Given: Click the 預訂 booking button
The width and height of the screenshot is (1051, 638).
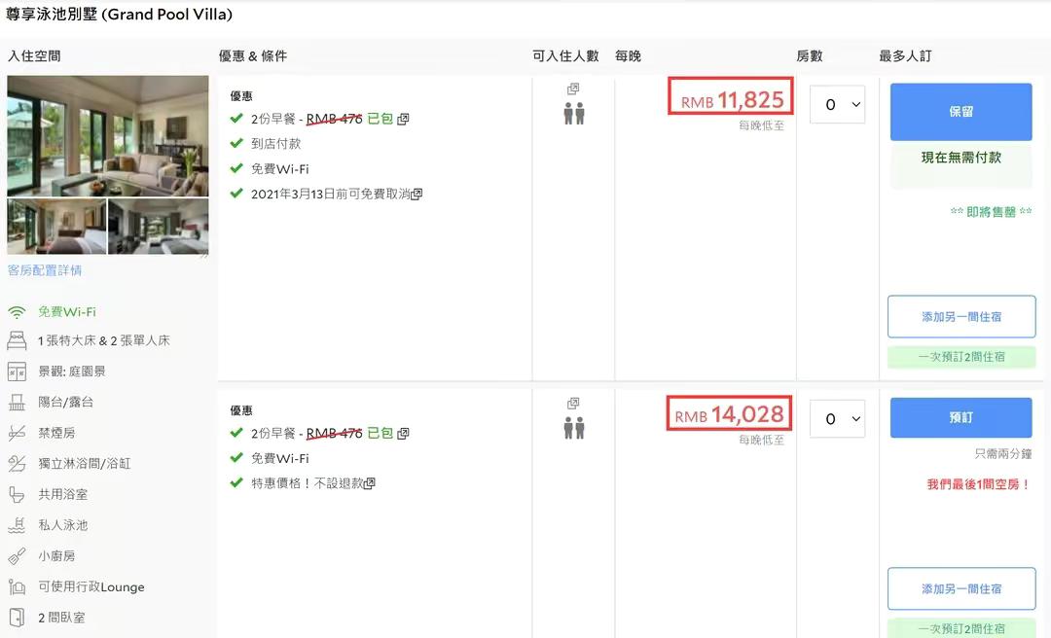Looking at the screenshot, I should coord(960,417).
